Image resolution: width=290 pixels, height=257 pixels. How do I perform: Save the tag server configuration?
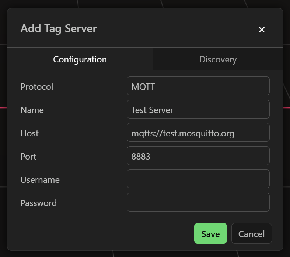pyautogui.click(x=210, y=233)
